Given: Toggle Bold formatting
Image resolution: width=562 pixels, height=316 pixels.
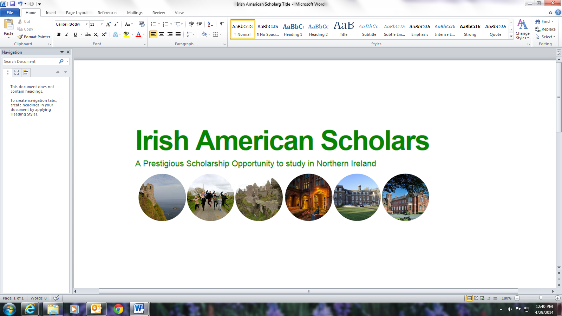Looking at the screenshot, I should tap(59, 34).
